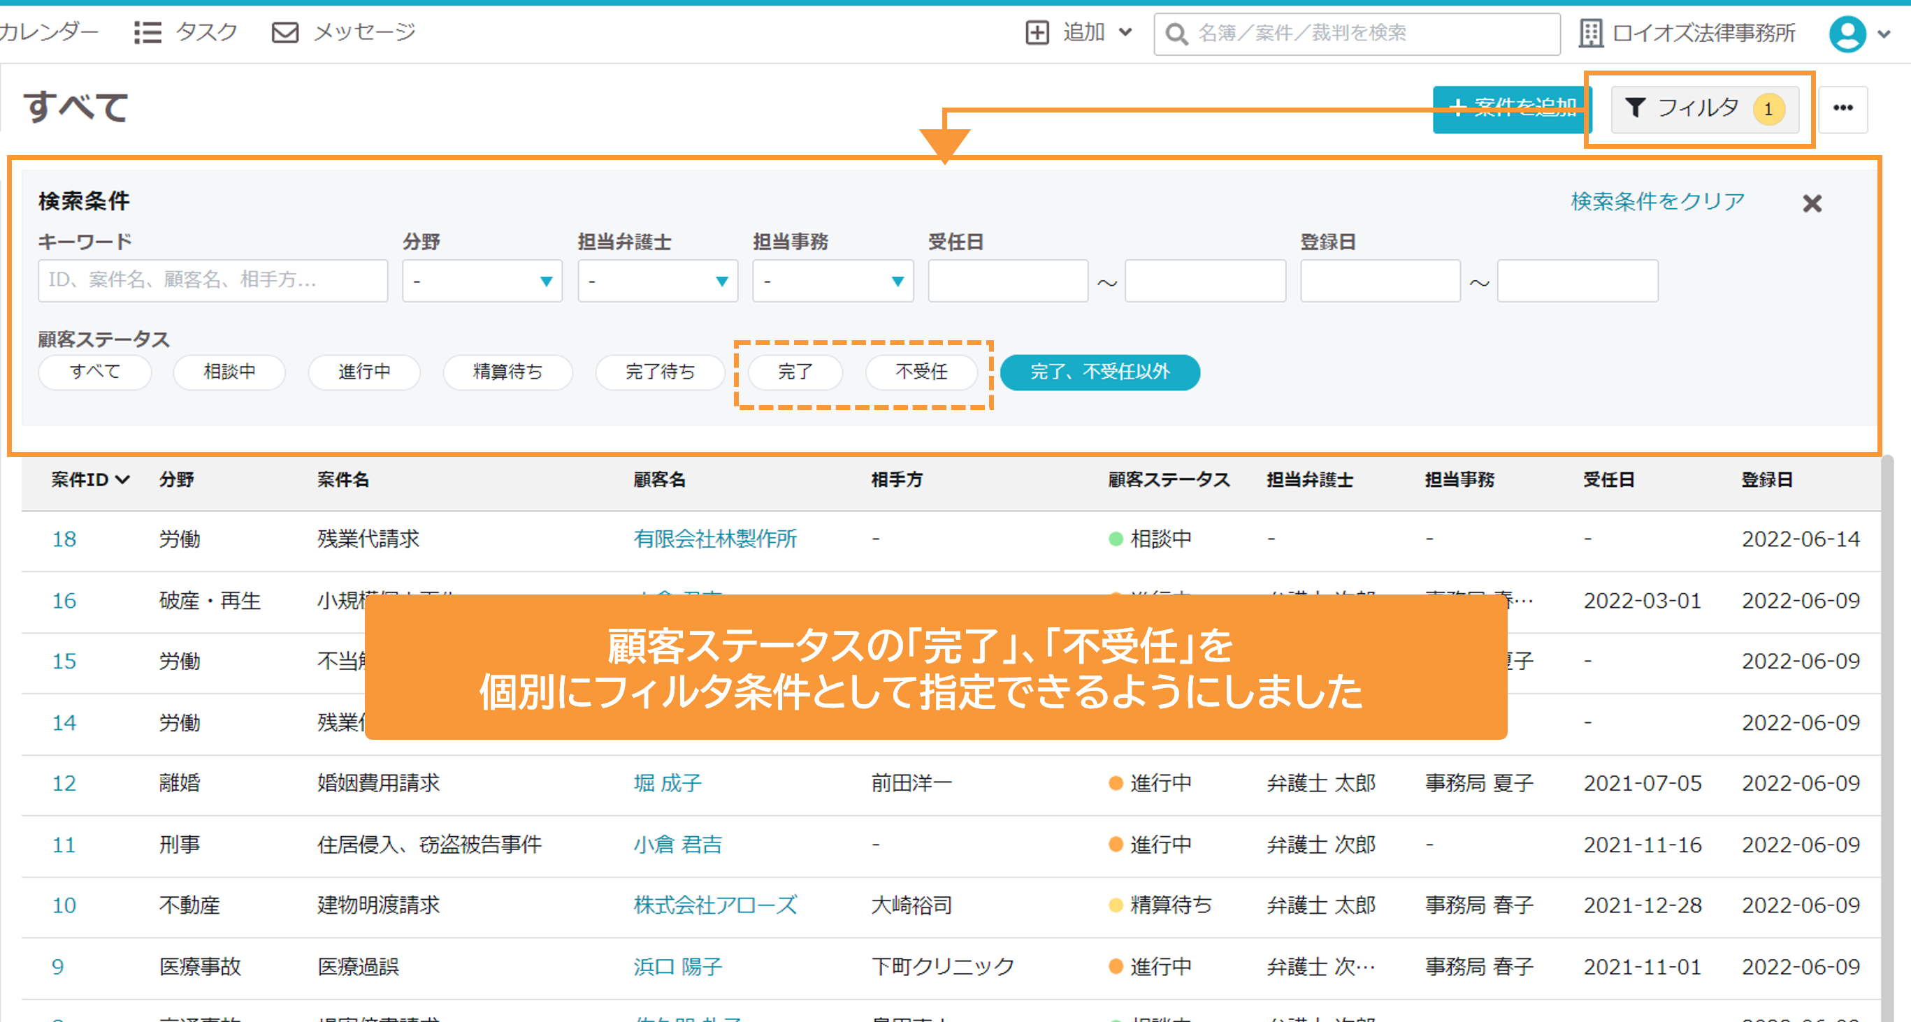Click the 顧客ステータス column header
1911x1022 pixels.
1169,480
